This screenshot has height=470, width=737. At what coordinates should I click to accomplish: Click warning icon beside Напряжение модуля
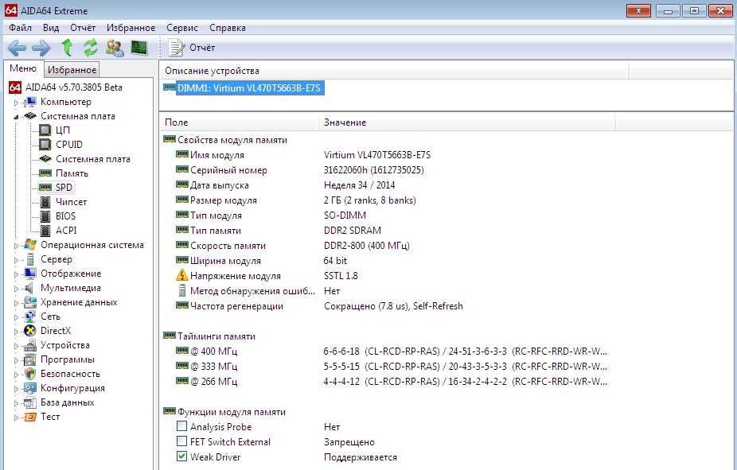(182, 275)
